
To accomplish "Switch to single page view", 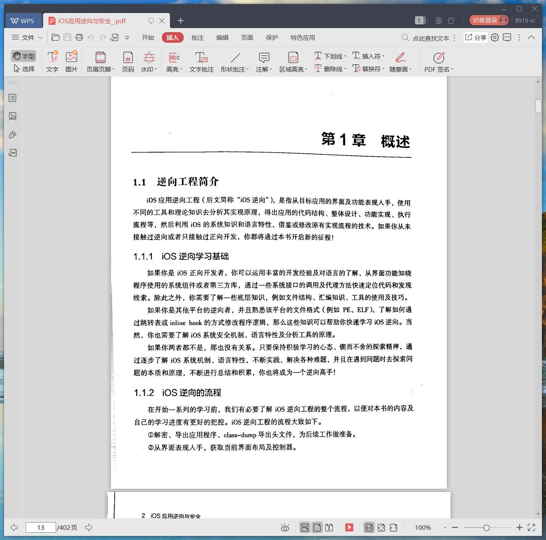I will tap(317, 527).
